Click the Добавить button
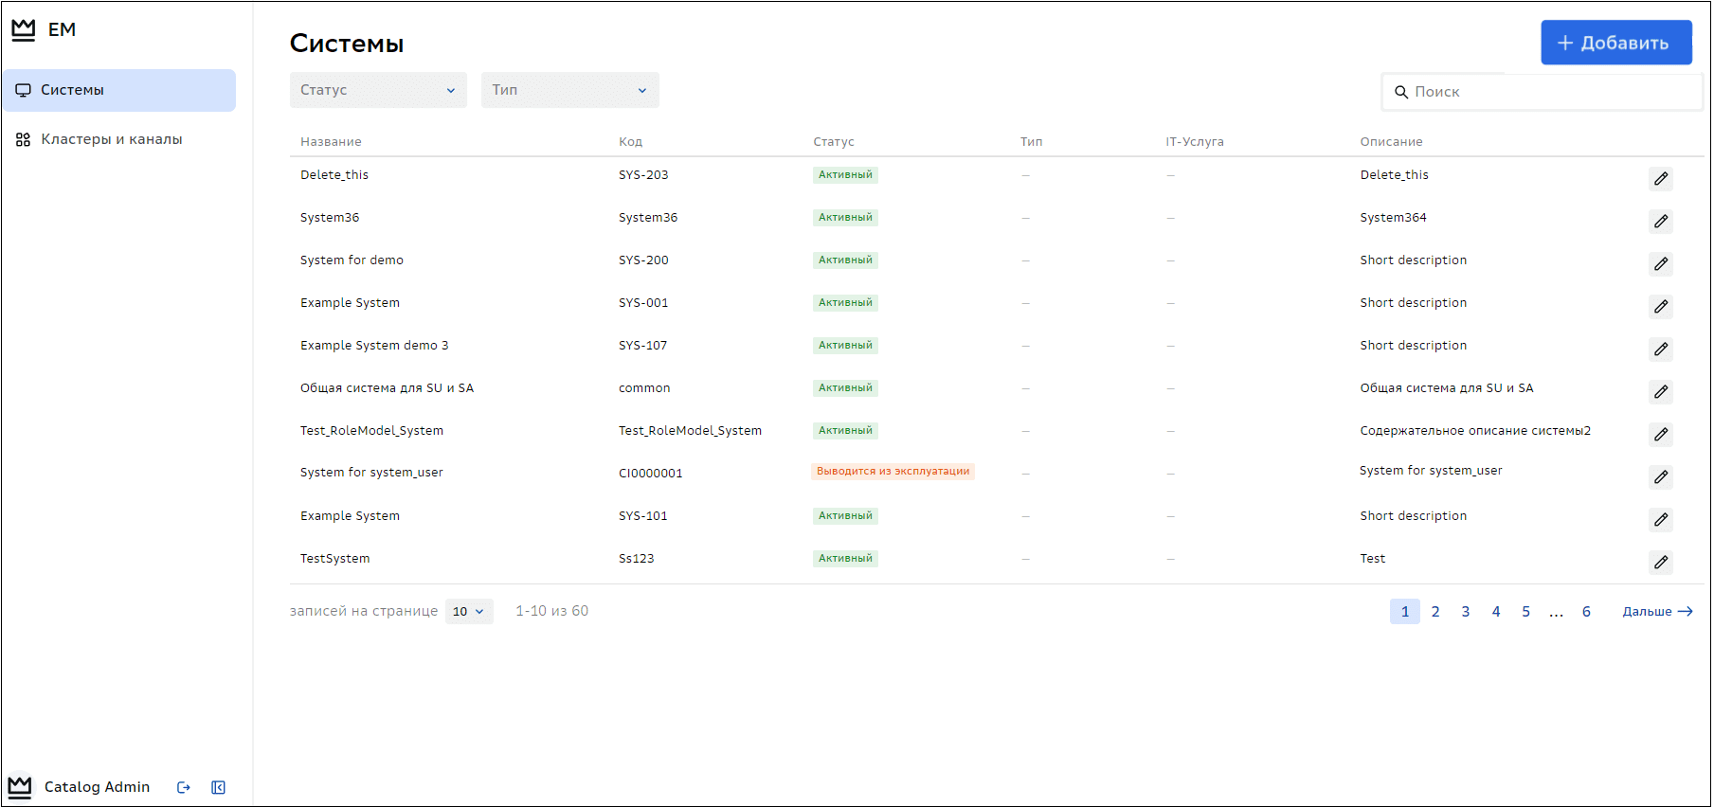 [x=1616, y=43]
